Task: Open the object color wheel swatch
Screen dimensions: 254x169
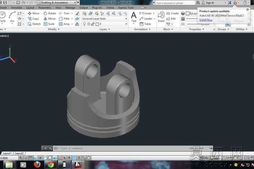Action: tap(183, 13)
